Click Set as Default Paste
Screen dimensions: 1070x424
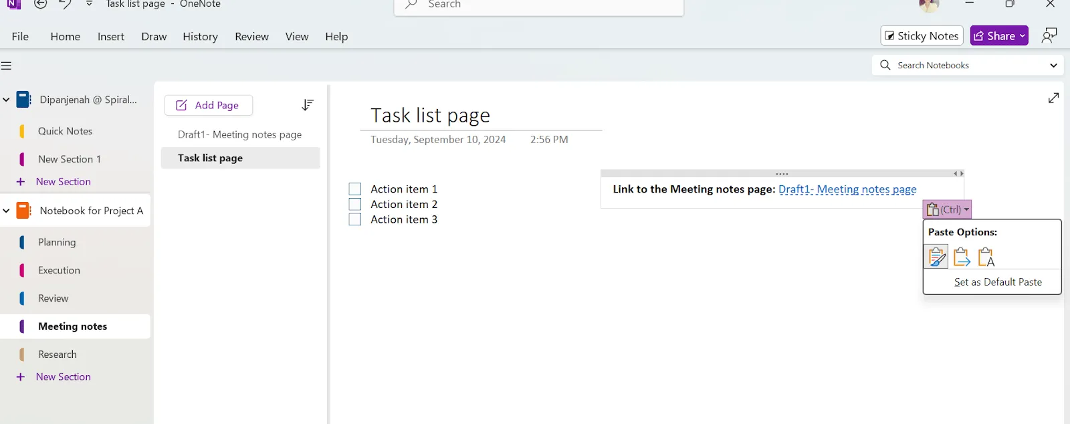click(998, 282)
